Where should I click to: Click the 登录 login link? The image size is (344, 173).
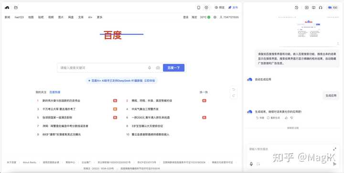[186, 17]
